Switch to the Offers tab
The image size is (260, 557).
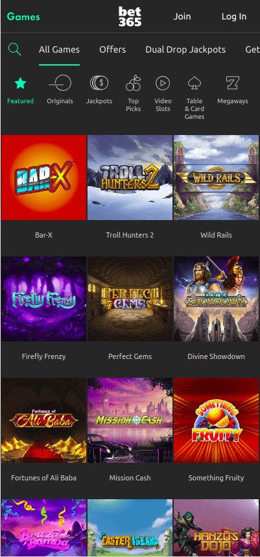coord(112,49)
